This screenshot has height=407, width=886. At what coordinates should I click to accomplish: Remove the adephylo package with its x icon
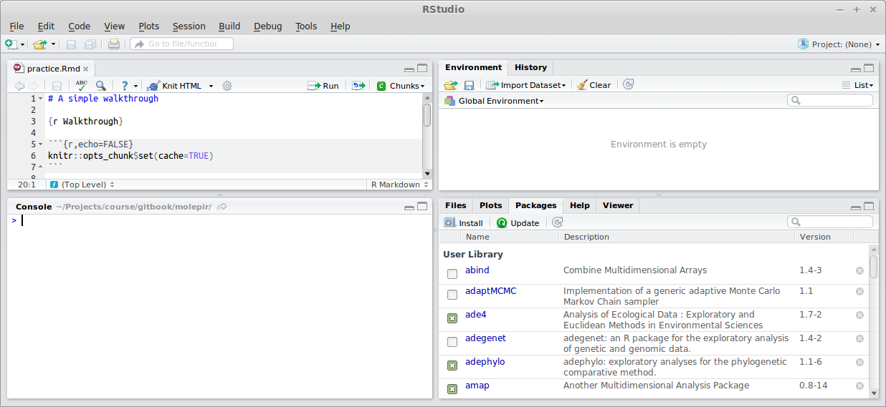pos(859,362)
